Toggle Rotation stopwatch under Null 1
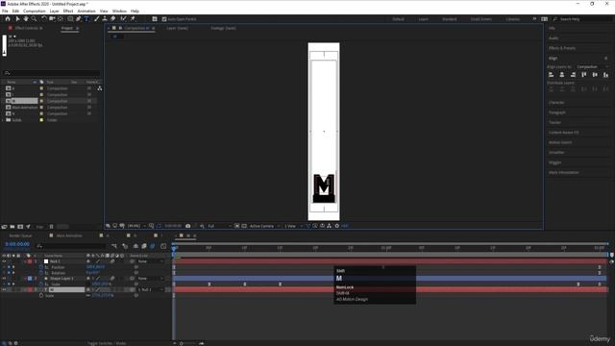The width and height of the screenshot is (615, 346). pyautogui.click(x=41, y=273)
